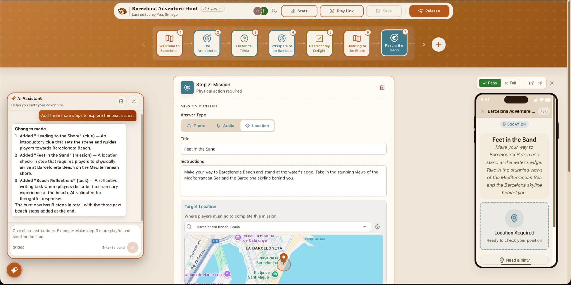Open preview in new window icon

531,83
